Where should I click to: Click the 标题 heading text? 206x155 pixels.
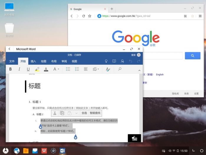click(x=34, y=86)
